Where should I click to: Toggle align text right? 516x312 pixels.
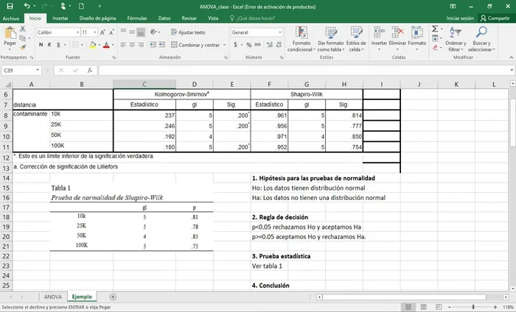(x=141, y=45)
